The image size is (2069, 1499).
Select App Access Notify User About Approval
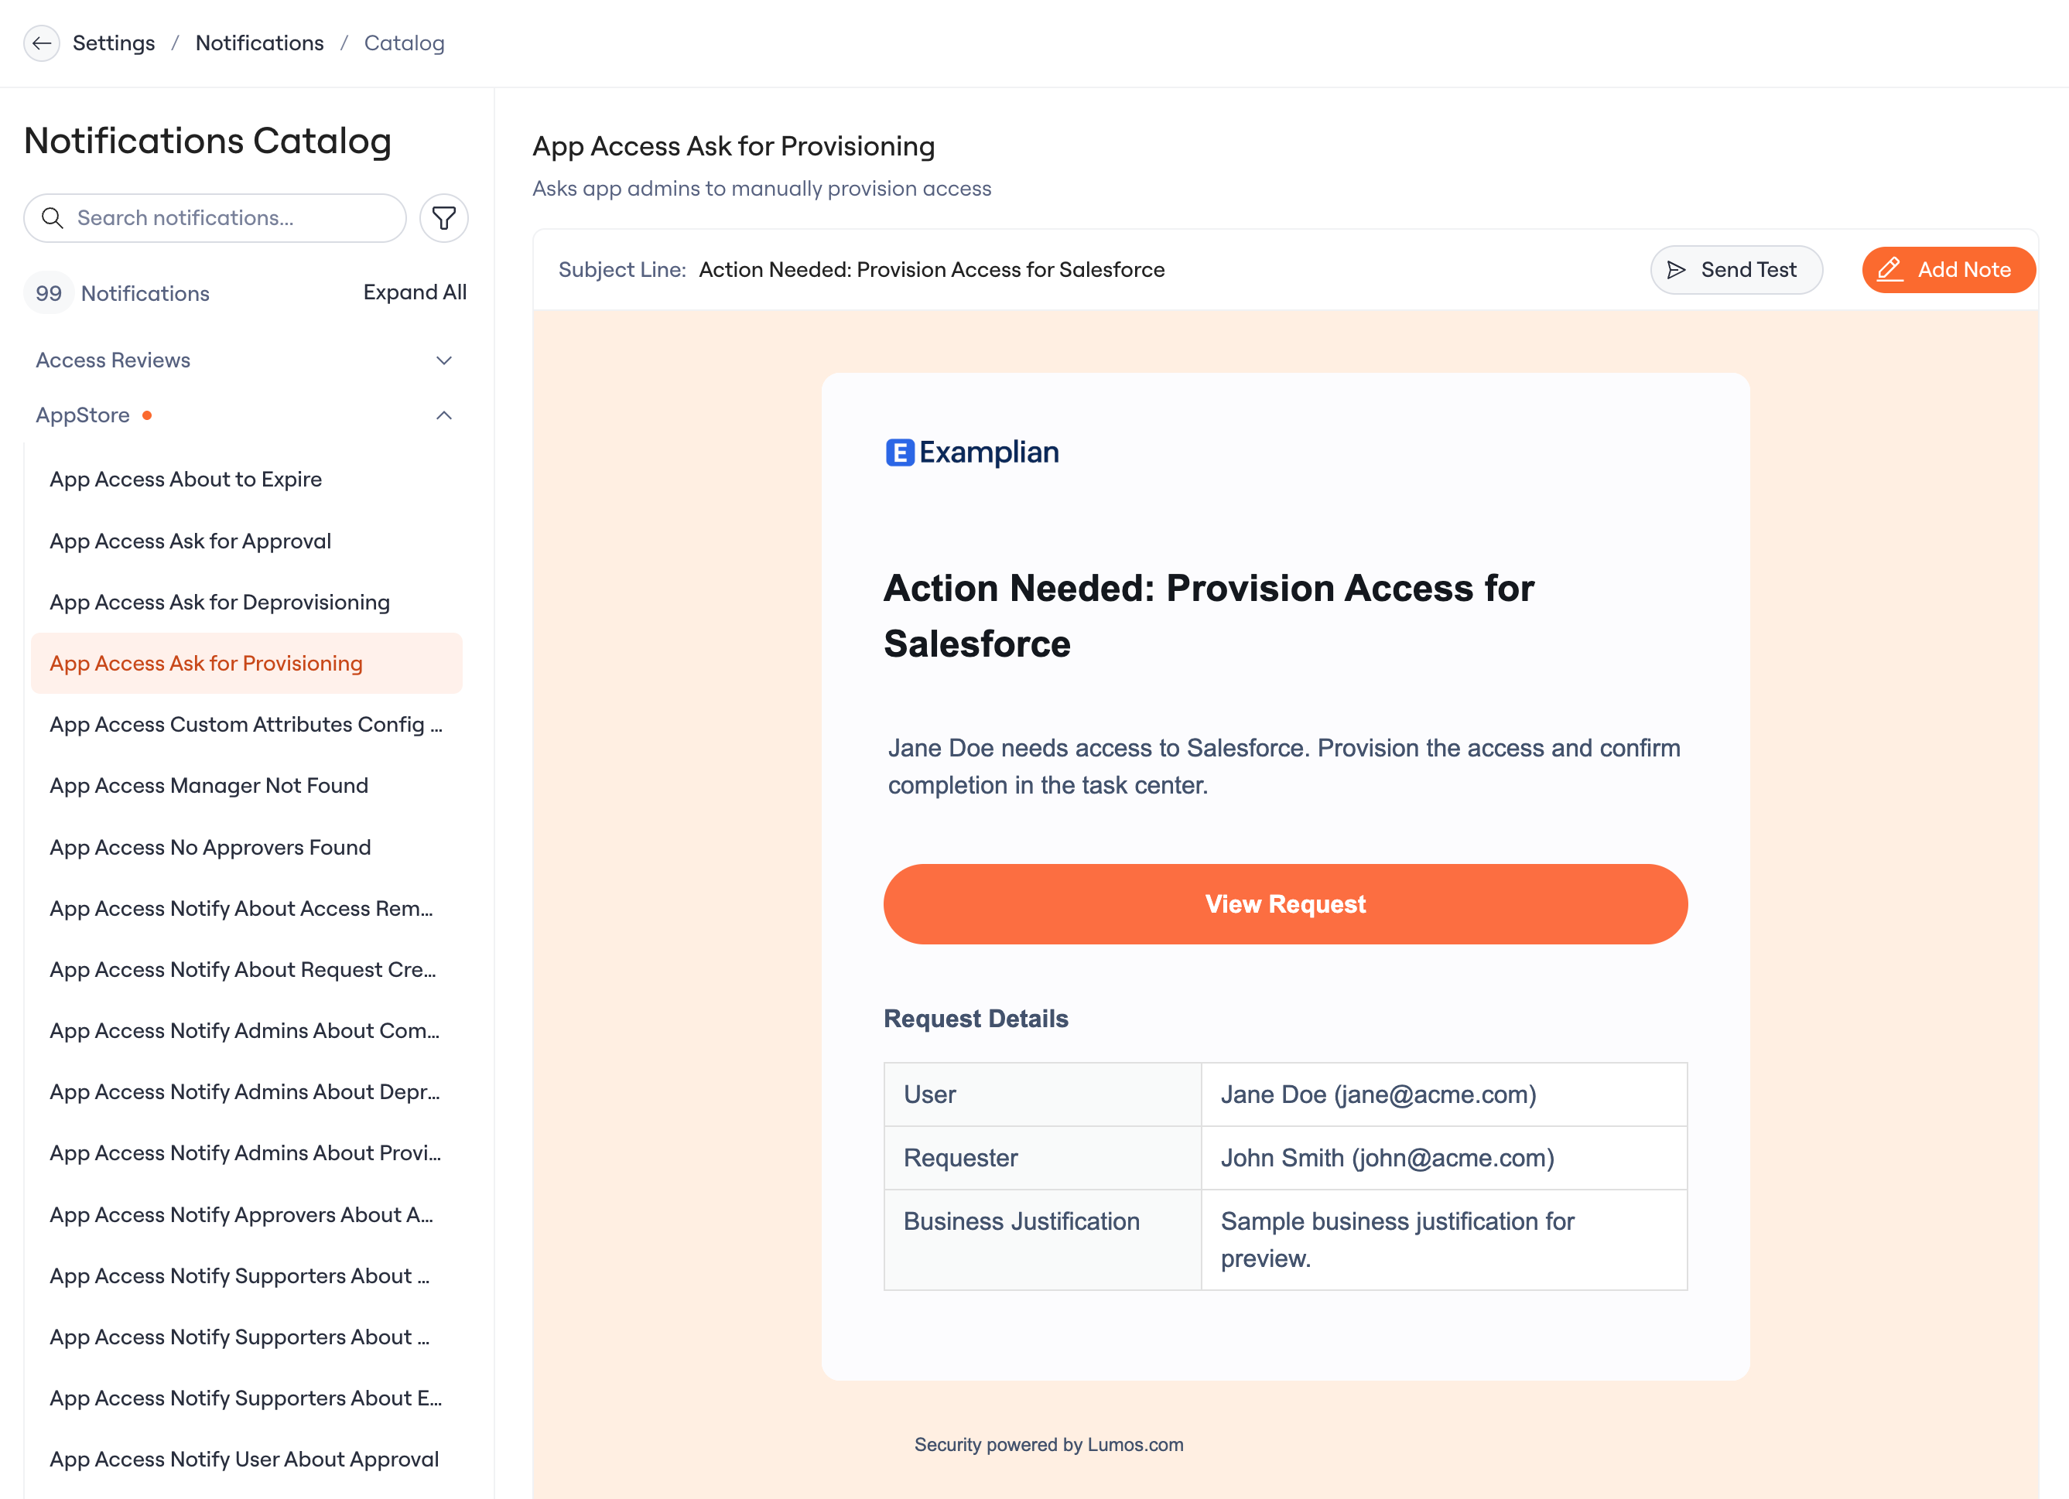(x=246, y=1460)
